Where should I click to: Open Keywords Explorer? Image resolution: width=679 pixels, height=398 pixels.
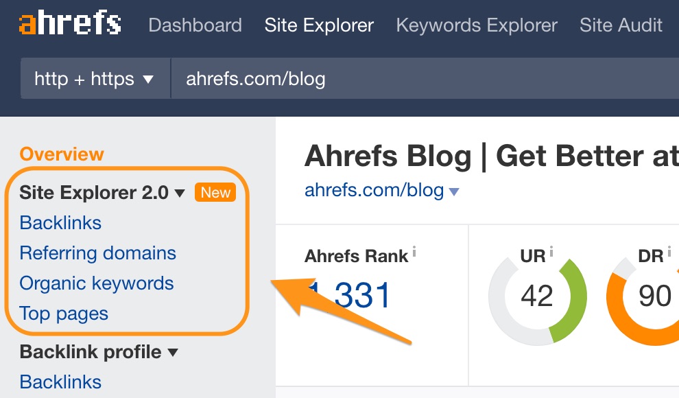click(x=477, y=26)
